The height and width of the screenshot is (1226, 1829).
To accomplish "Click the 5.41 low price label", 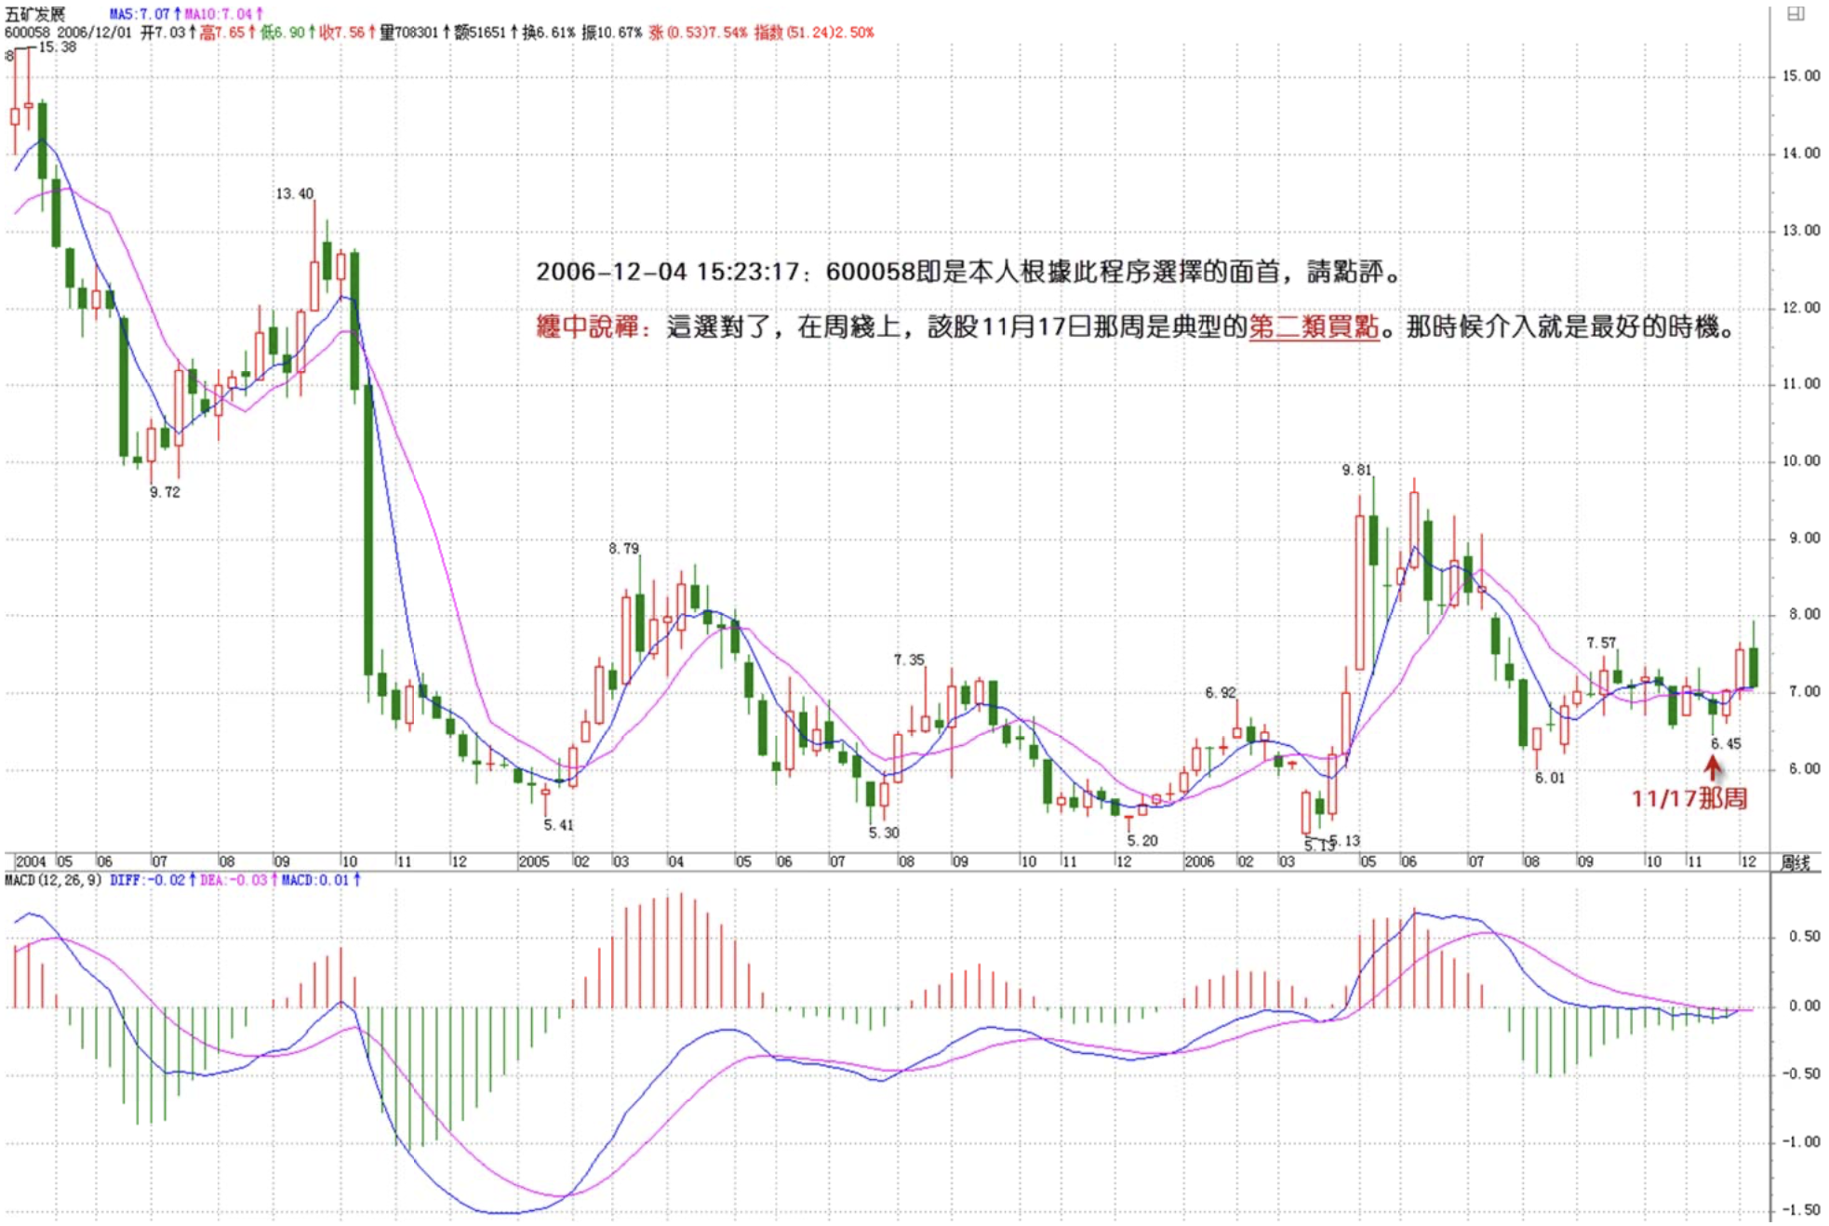I will click(x=559, y=825).
